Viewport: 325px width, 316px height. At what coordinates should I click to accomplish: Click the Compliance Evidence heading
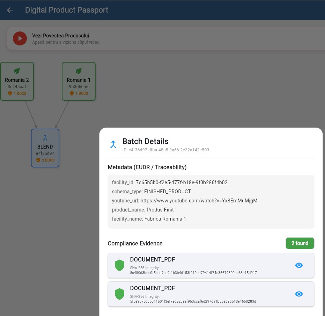click(x=135, y=243)
